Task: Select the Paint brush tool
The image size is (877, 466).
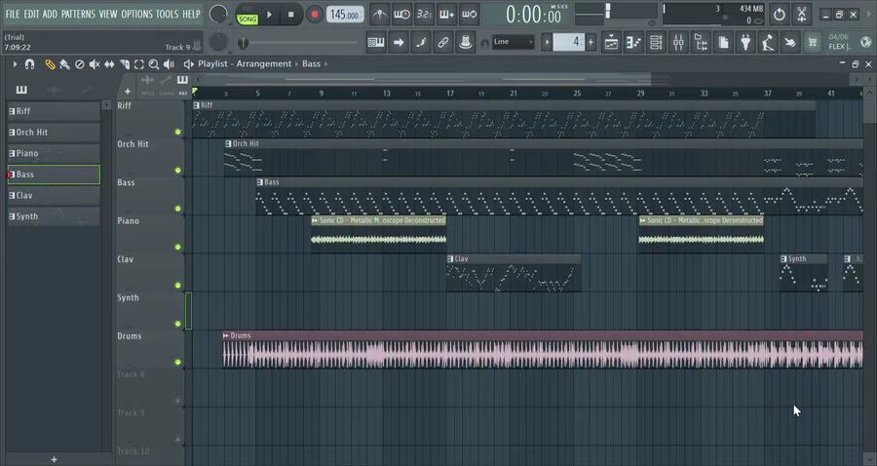Action: tap(65, 64)
